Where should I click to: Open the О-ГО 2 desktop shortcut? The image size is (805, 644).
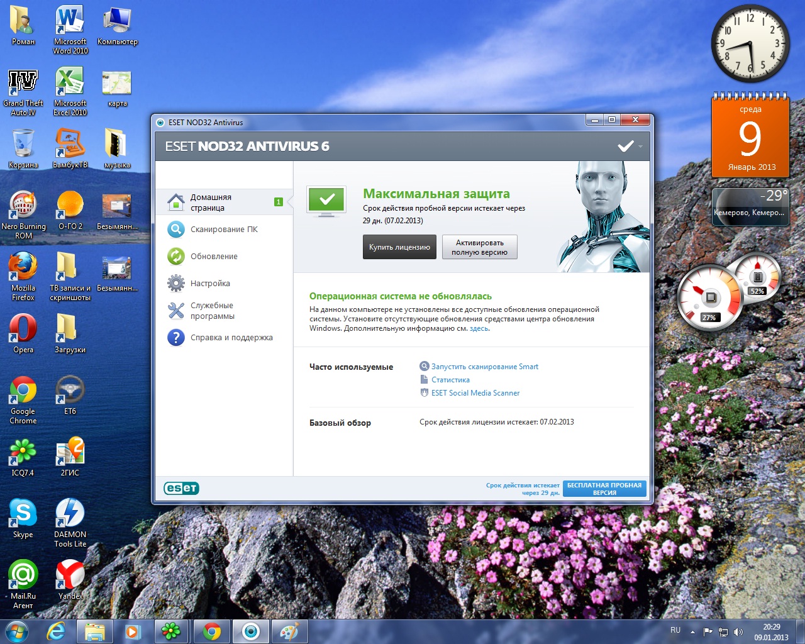coord(70,211)
